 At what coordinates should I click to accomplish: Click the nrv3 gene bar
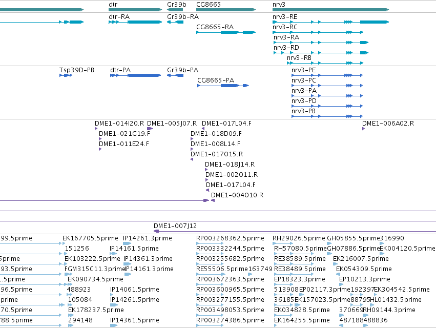coord(330,10)
